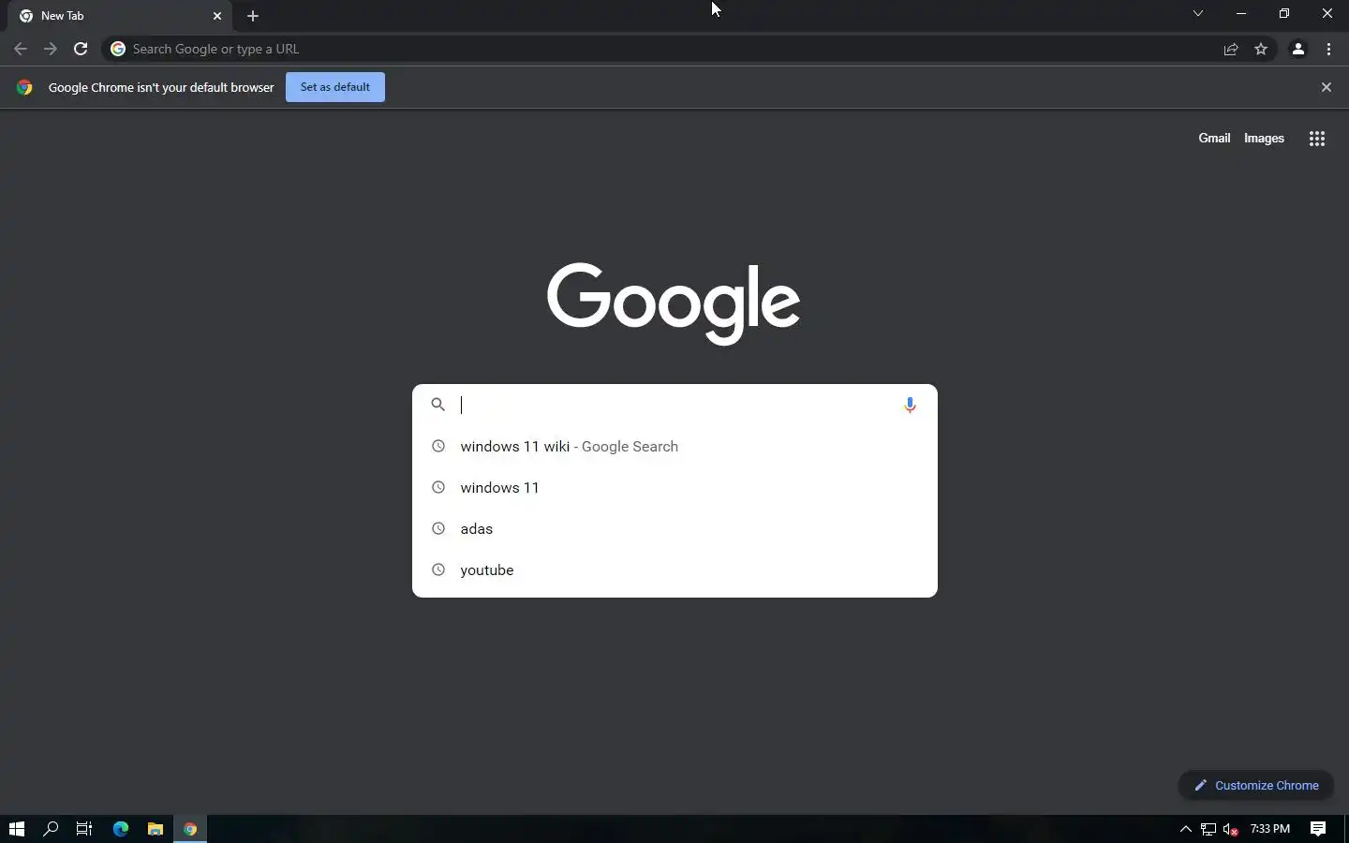Click the magnifier icon in search box
1349x843 pixels.
point(437,405)
